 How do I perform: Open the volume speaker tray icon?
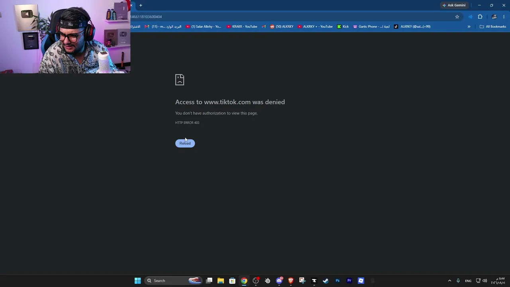tap(484, 281)
